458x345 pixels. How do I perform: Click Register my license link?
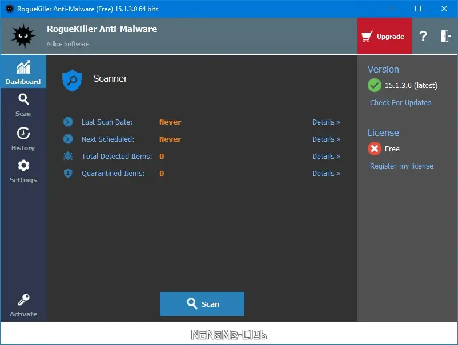click(x=401, y=166)
